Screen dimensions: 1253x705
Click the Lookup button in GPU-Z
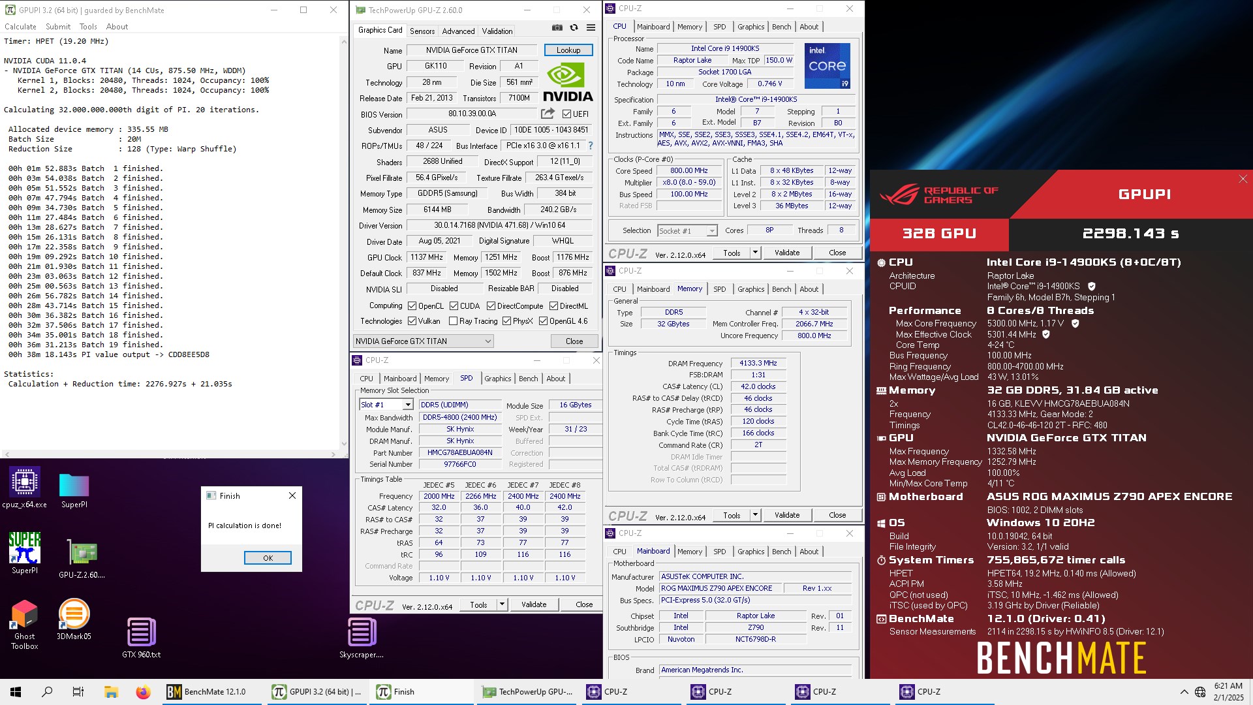(x=568, y=50)
